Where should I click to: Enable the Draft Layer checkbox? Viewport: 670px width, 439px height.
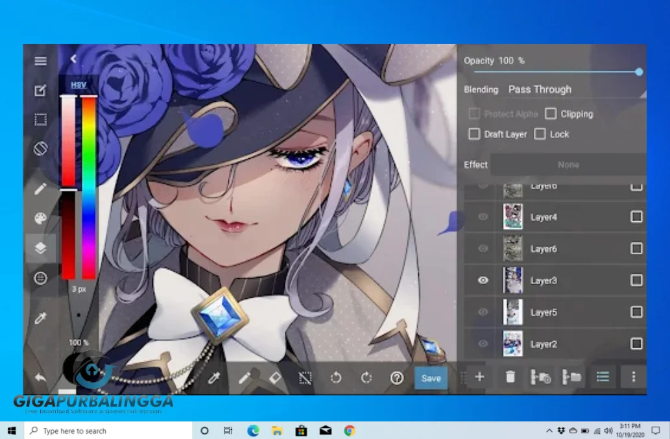(474, 134)
